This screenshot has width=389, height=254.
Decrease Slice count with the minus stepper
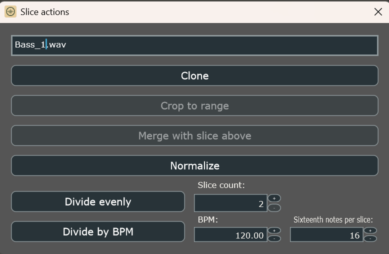pyautogui.click(x=274, y=208)
